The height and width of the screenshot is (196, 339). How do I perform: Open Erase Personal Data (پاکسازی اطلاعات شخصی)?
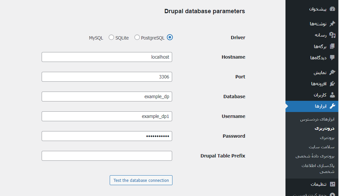tap(318, 169)
